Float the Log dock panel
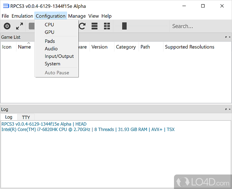 pyautogui.click(x=226, y=109)
